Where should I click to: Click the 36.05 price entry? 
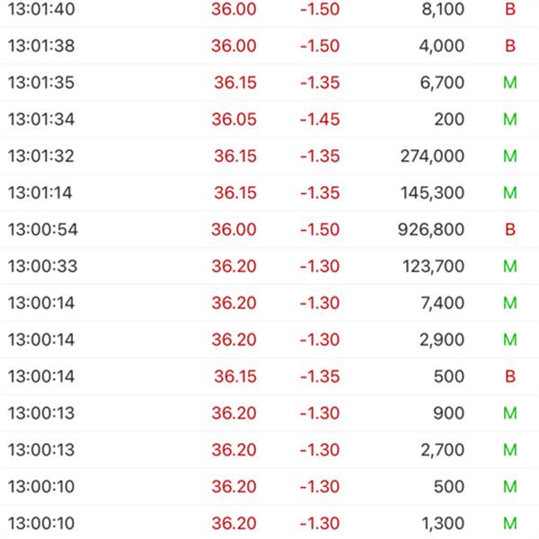pyautogui.click(x=234, y=119)
